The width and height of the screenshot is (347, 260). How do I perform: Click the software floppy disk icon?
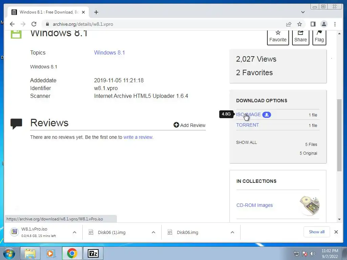click(16, 34)
